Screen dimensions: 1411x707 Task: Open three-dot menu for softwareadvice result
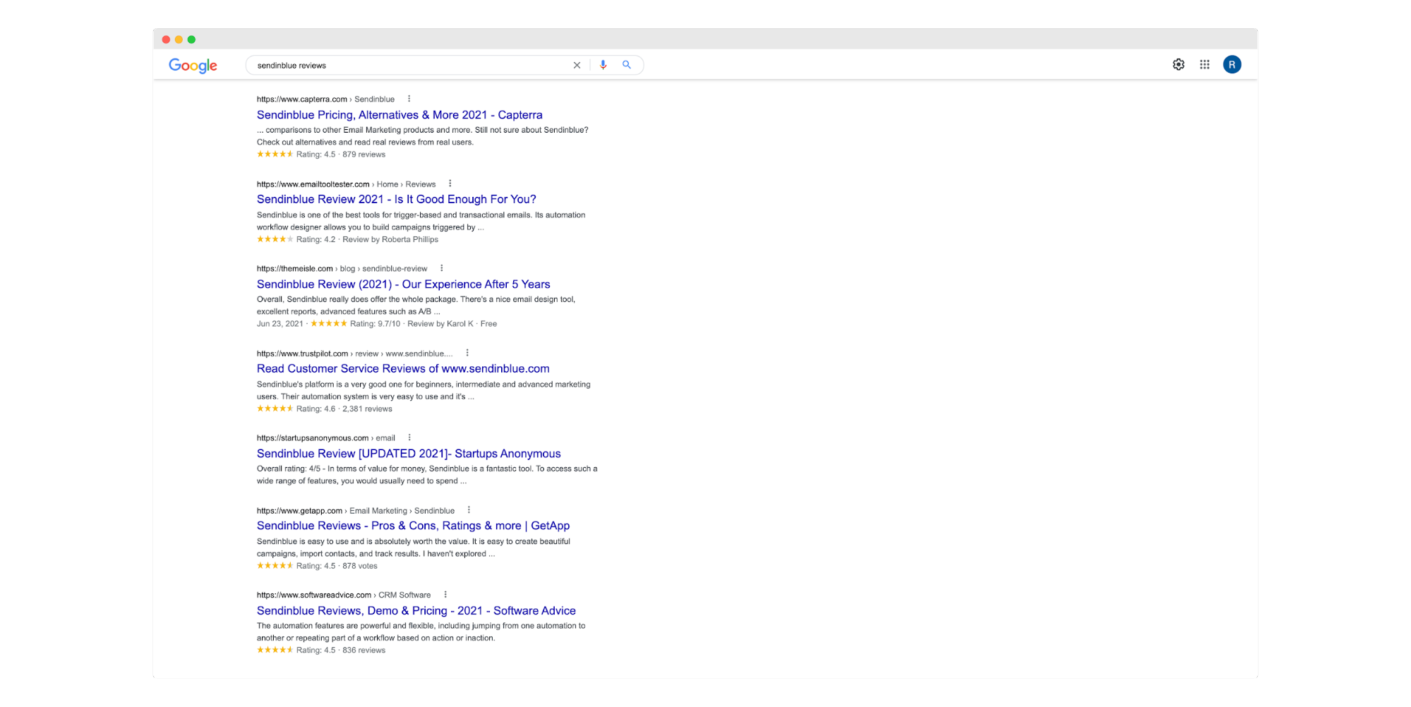click(x=445, y=595)
